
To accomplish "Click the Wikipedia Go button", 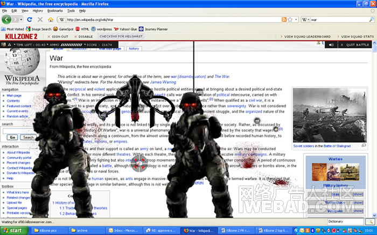I will click(12, 137).
